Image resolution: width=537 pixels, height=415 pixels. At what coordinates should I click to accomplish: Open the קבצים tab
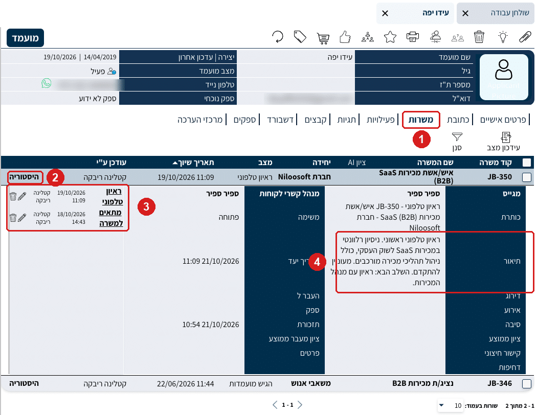coord(316,120)
